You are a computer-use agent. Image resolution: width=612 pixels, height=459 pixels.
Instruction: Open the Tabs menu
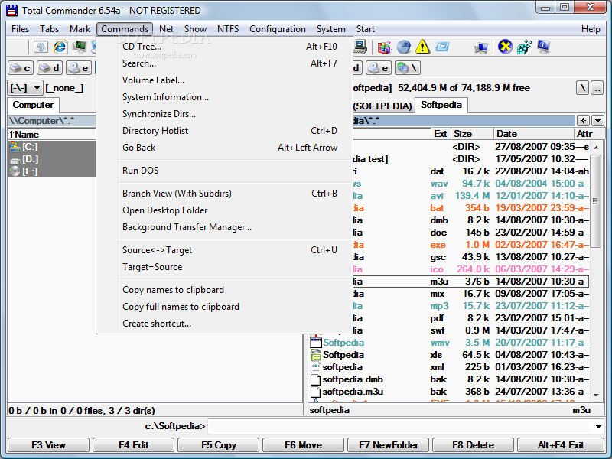(x=49, y=29)
